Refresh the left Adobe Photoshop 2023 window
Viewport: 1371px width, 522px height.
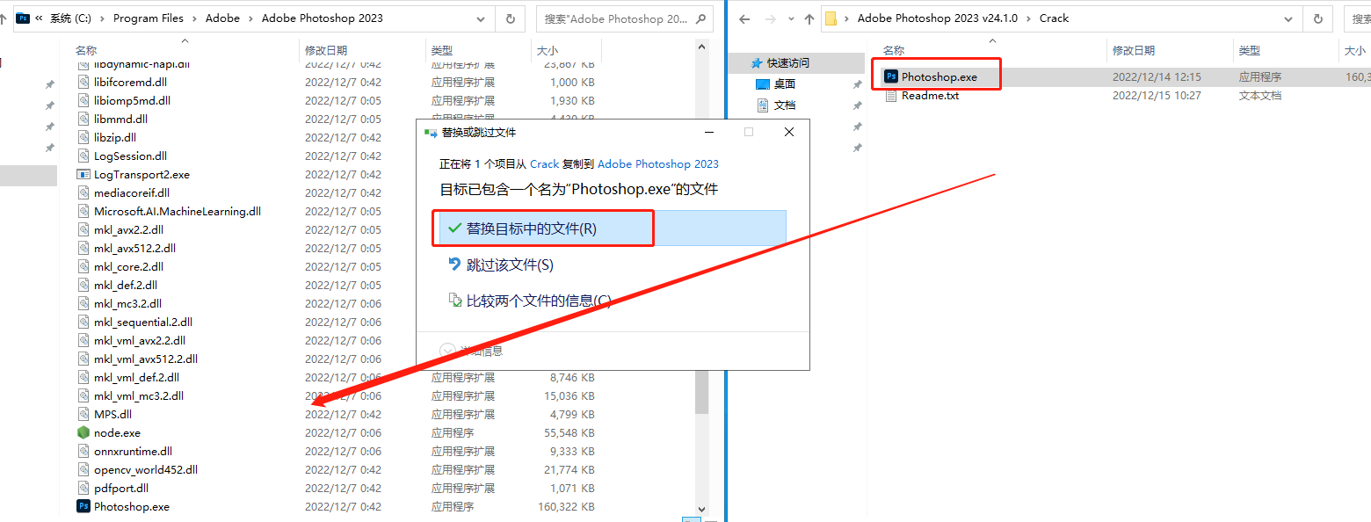tap(511, 18)
